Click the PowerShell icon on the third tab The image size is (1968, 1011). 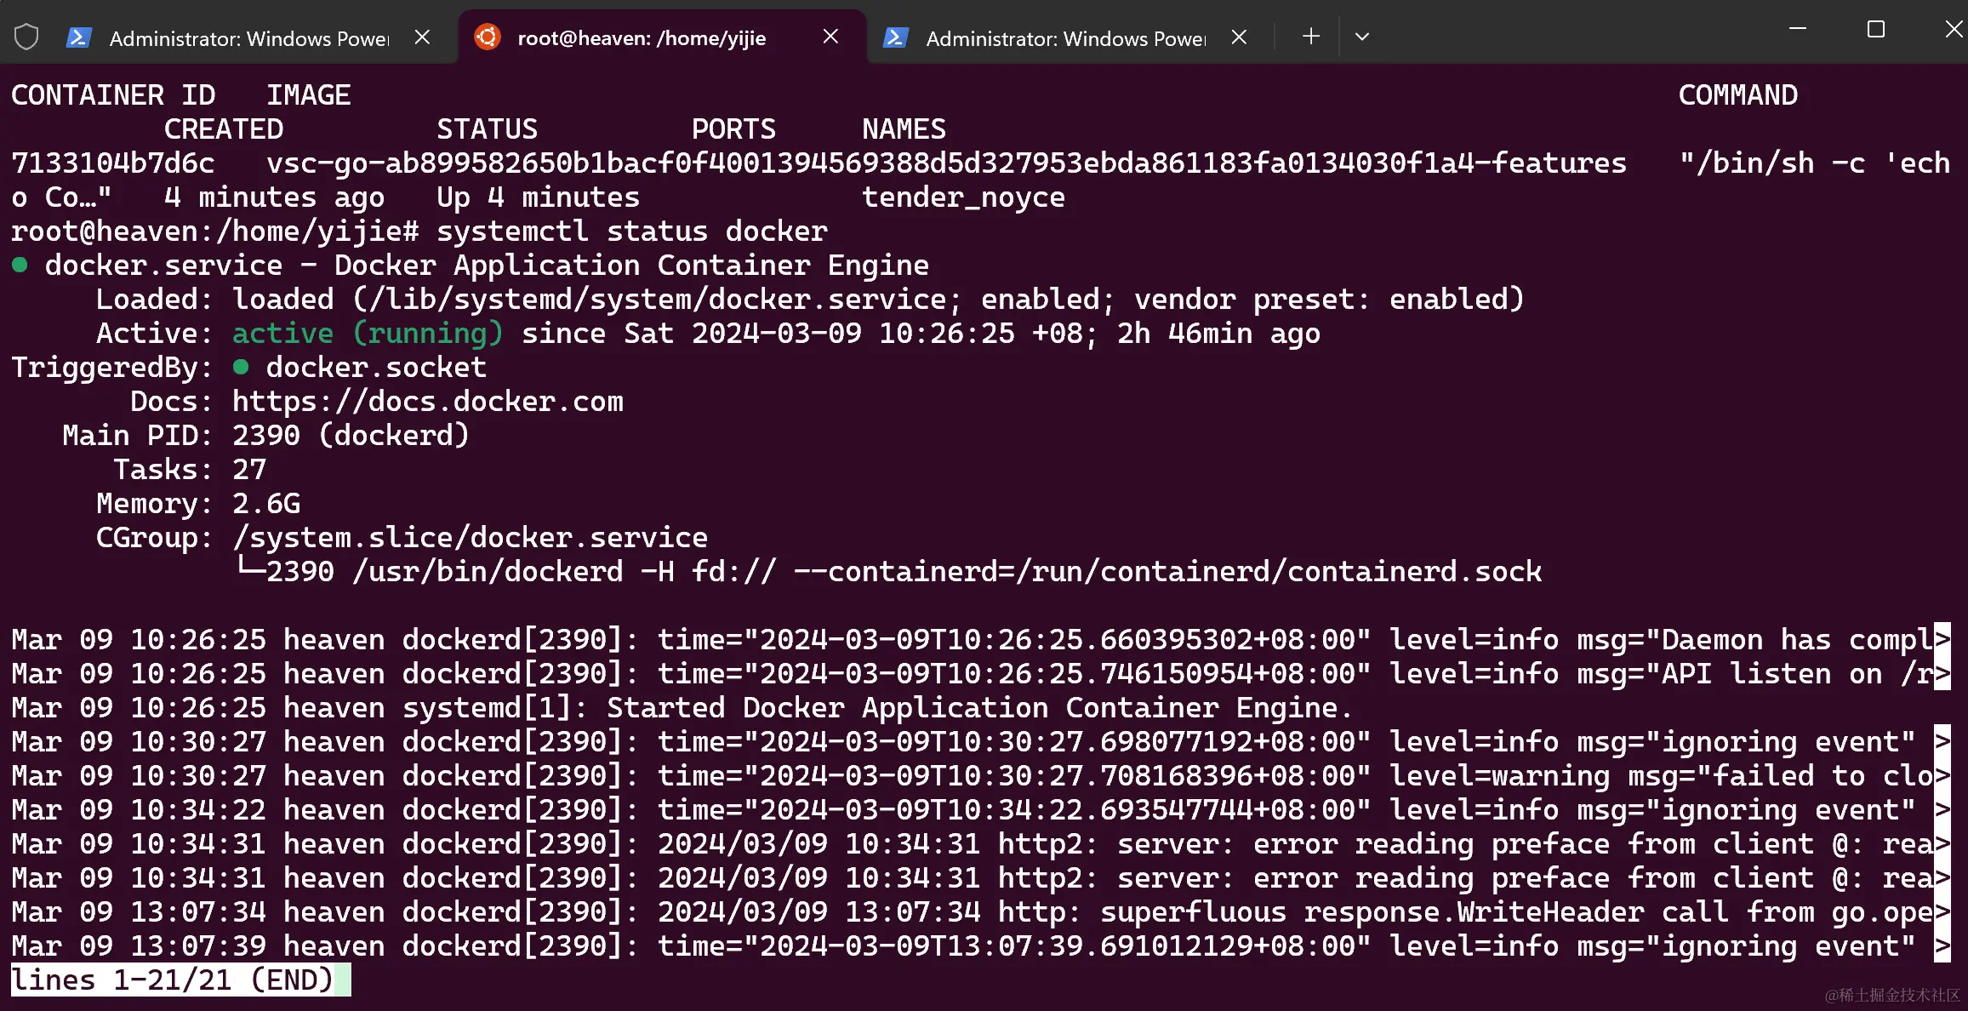pyautogui.click(x=896, y=37)
